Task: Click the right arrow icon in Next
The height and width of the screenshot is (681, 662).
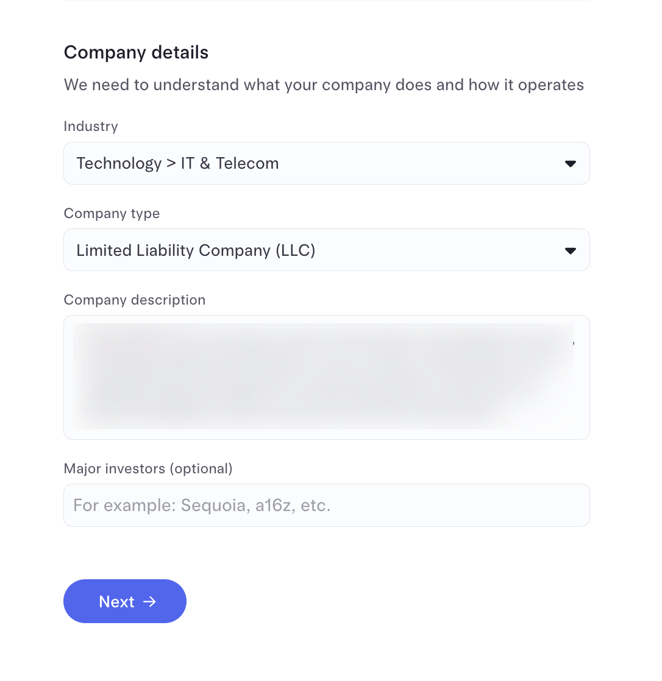Action: [x=150, y=602]
